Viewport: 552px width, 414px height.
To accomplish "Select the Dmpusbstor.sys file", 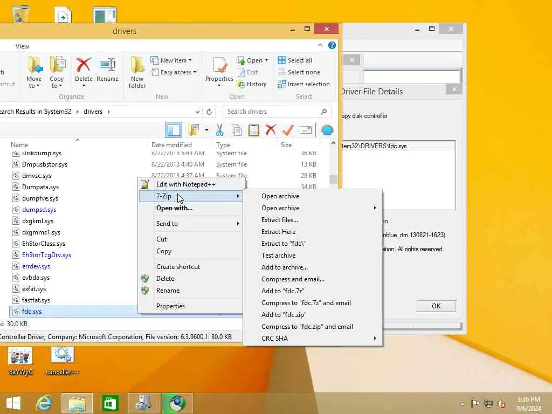I will point(45,164).
